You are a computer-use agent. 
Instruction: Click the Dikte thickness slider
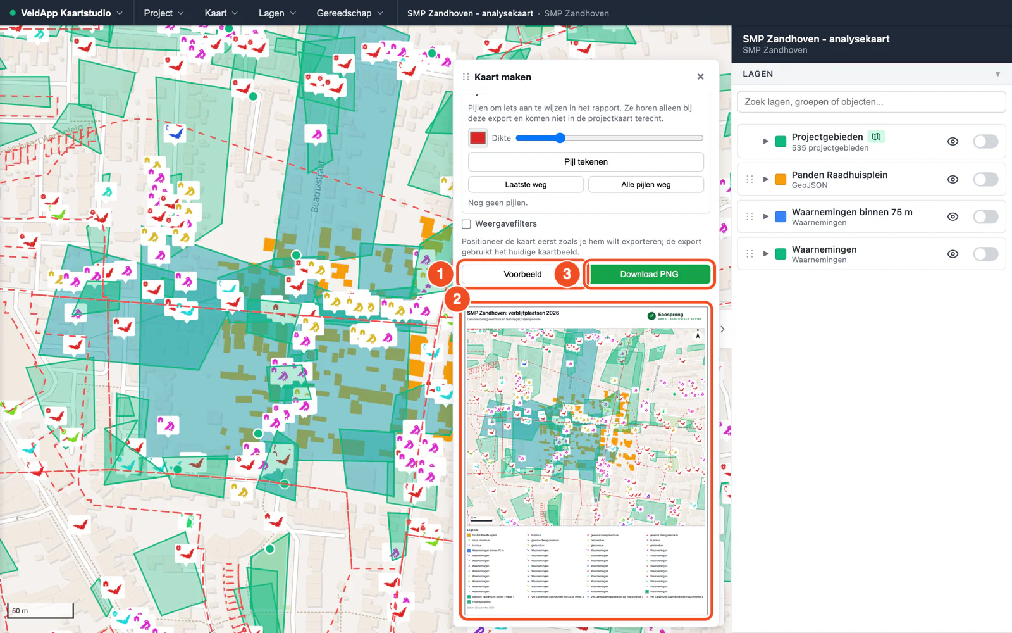[x=610, y=138]
